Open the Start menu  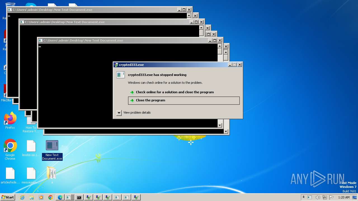[8, 197]
